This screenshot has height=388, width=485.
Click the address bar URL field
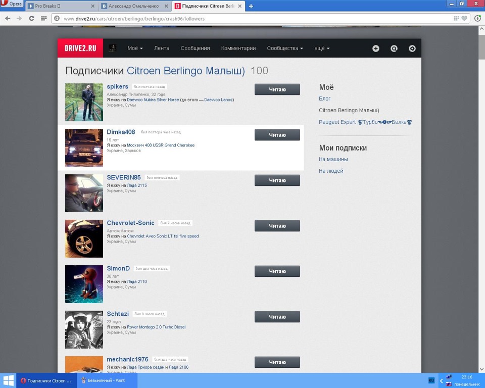257,19
